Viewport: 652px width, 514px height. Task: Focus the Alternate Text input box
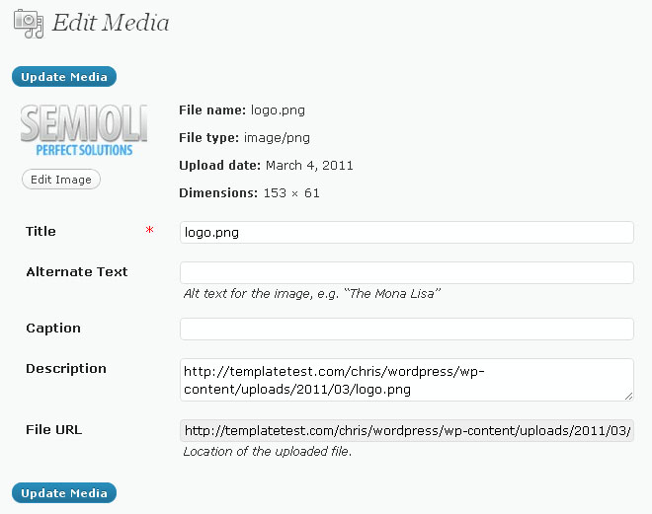(x=406, y=272)
